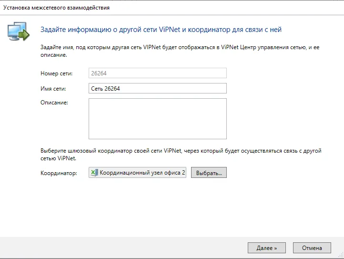The width and height of the screenshot is (344, 259).
Task: Click the text Сеть 26264 in name field
Action: click(x=105, y=89)
